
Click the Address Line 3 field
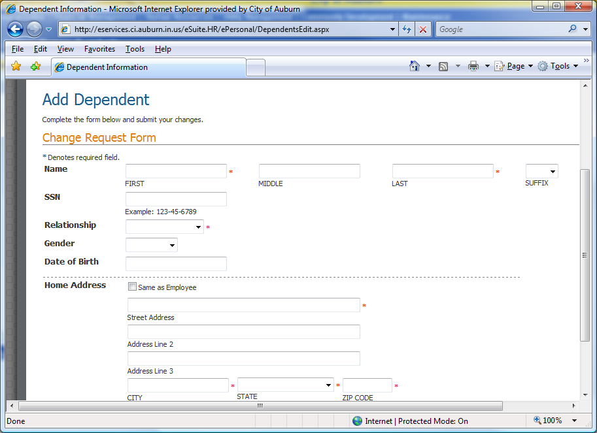pyautogui.click(x=244, y=359)
